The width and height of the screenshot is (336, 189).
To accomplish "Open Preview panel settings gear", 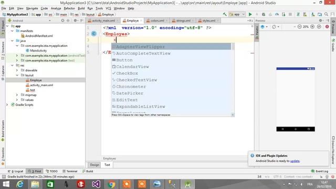I will tap(321, 20).
